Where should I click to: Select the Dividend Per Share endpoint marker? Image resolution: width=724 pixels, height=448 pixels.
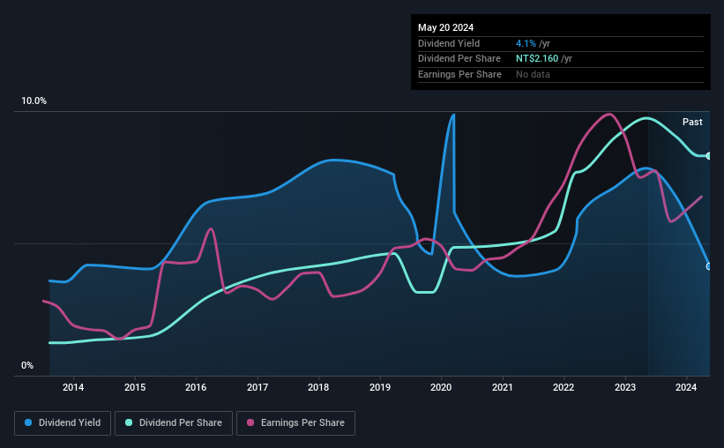pos(709,156)
